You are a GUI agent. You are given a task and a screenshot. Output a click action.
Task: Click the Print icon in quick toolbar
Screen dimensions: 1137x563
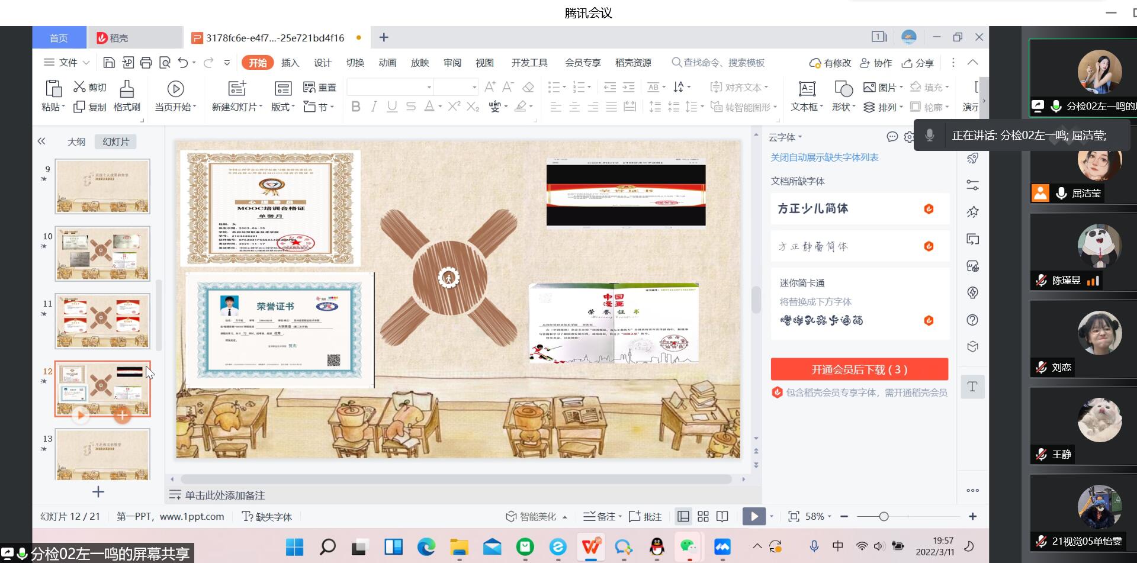coord(146,63)
